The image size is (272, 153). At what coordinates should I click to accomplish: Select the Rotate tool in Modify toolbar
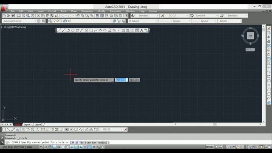269,54
